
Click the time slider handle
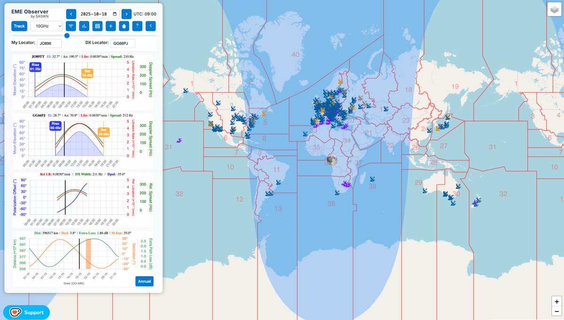[67, 35]
